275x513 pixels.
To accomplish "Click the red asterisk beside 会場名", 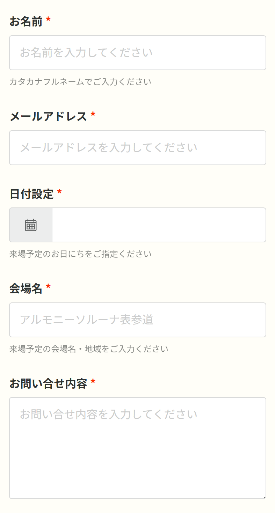I will (x=48, y=287).
